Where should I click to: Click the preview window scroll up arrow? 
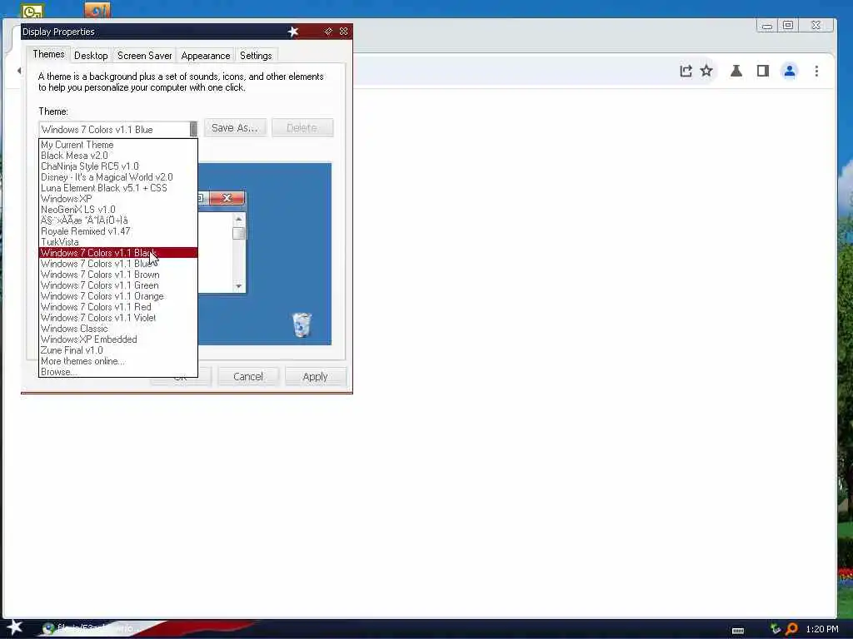238,219
